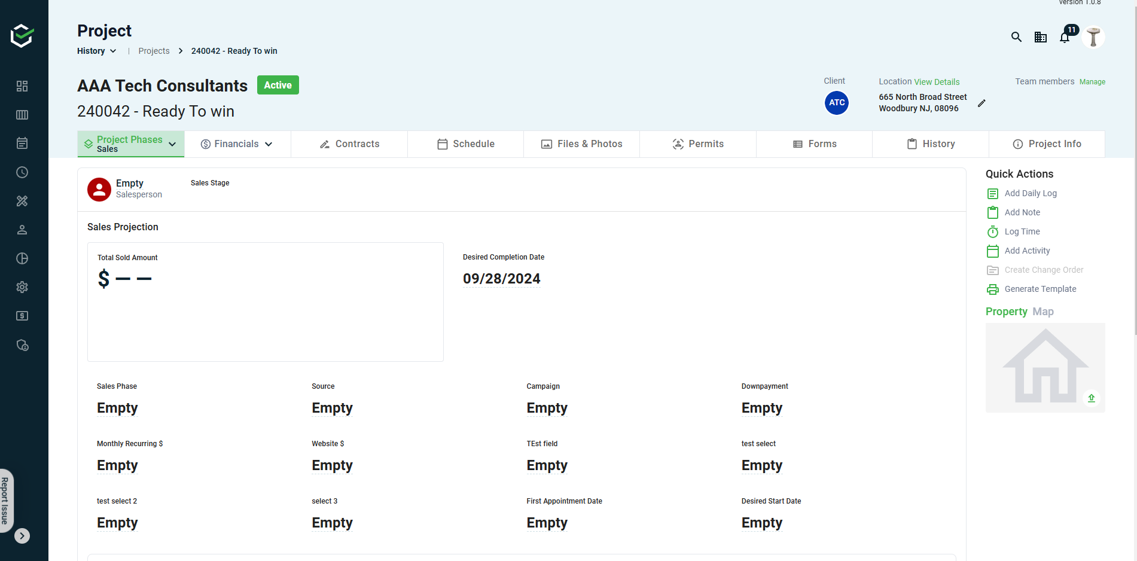Viewport: 1137px width, 561px height.
Task: Open the dashboard grid icon in sidebar
Action: coord(22,86)
